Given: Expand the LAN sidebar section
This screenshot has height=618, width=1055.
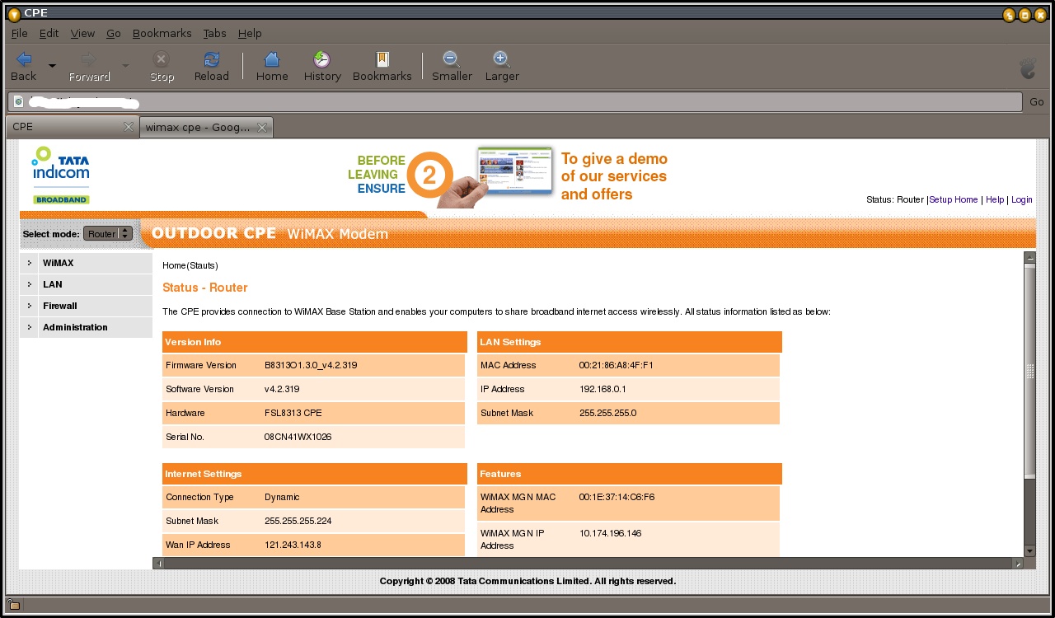Looking at the screenshot, I should click(86, 284).
